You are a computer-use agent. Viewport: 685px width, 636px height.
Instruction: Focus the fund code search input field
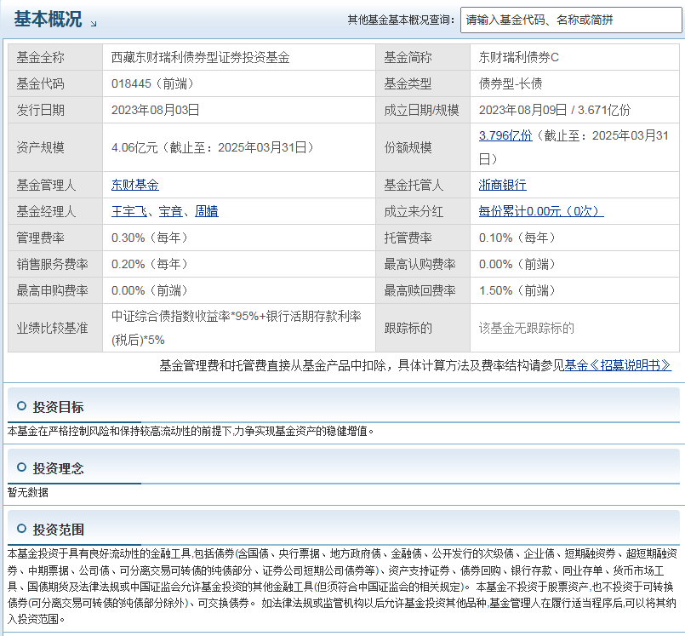point(571,20)
